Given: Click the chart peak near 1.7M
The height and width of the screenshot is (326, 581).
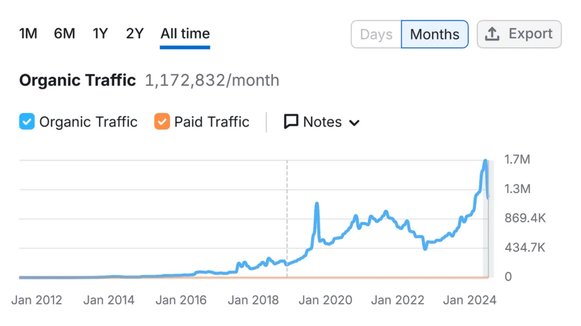Looking at the screenshot, I should tap(485, 161).
